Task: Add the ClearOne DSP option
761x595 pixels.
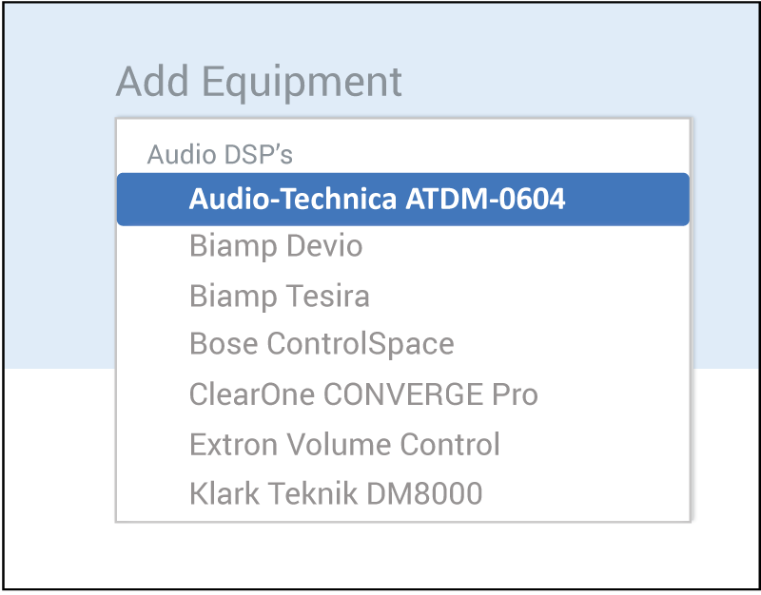Action: pos(363,394)
